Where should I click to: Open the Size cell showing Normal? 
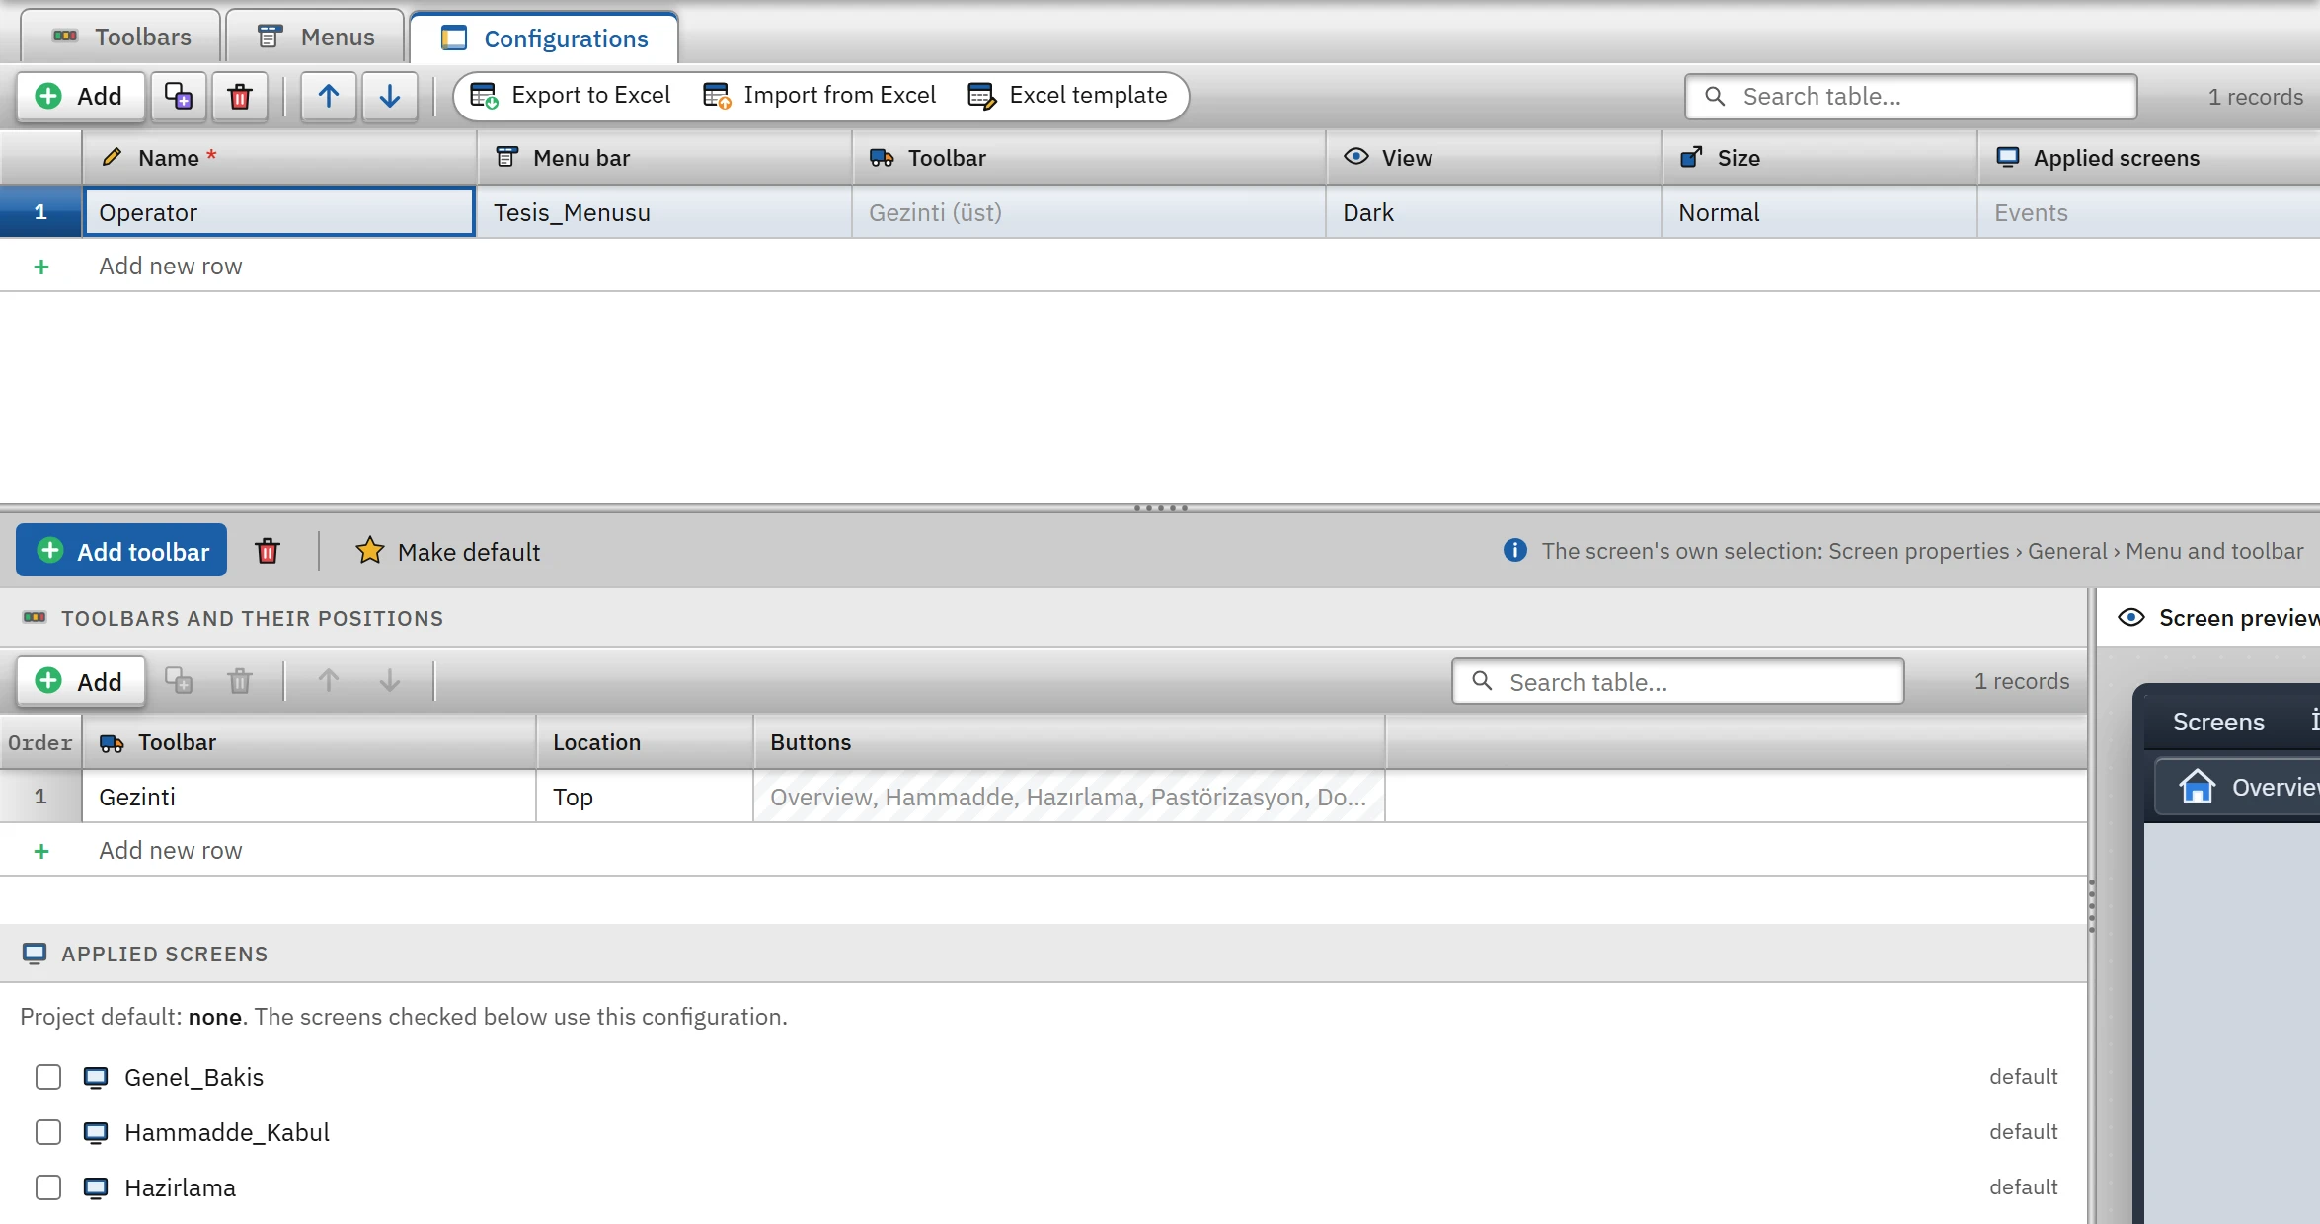(1819, 212)
